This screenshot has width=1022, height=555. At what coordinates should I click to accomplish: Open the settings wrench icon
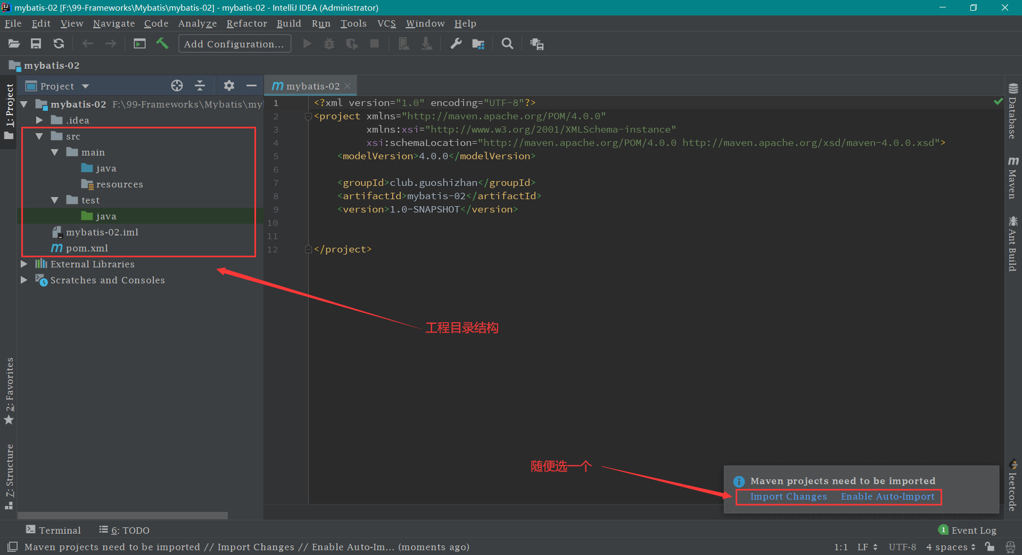coord(456,44)
